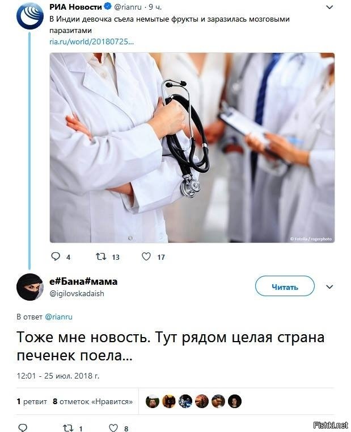Open the РИА Новости profile avatar
This screenshot has width=351, height=432.
tap(29, 16)
